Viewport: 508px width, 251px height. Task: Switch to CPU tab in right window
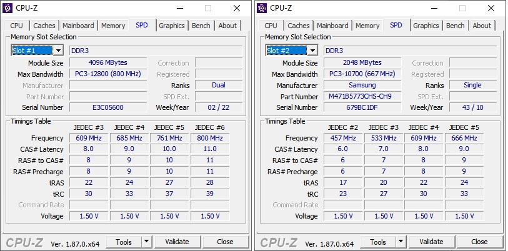tap(271, 26)
